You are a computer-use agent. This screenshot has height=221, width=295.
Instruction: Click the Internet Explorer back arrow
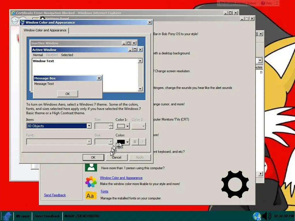pos(15,20)
